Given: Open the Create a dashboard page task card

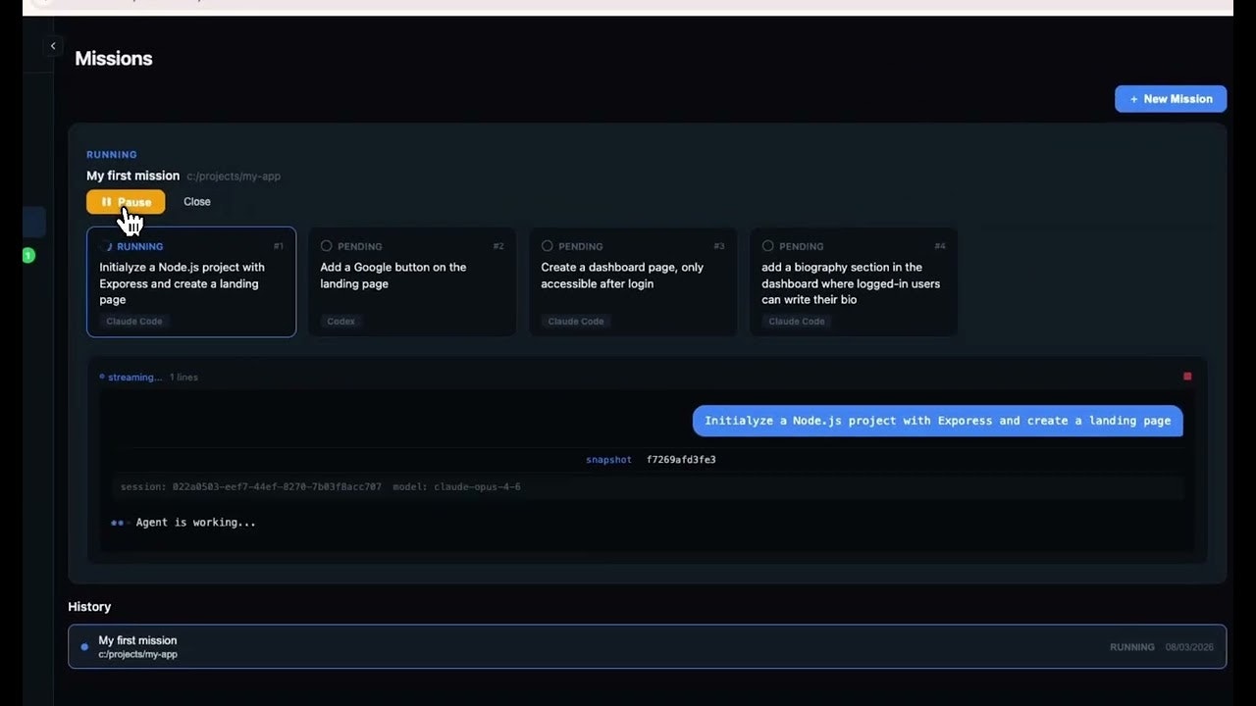Looking at the screenshot, I should pyautogui.click(x=633, y=282).
